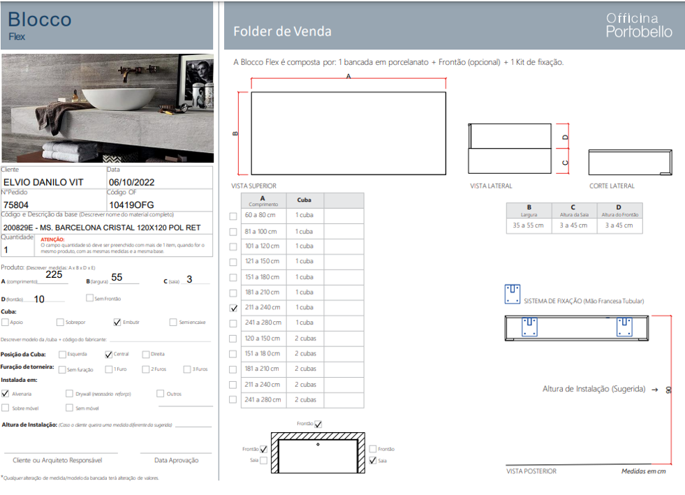Check the Sem Frontão checkbox

(x=89, y=298)
